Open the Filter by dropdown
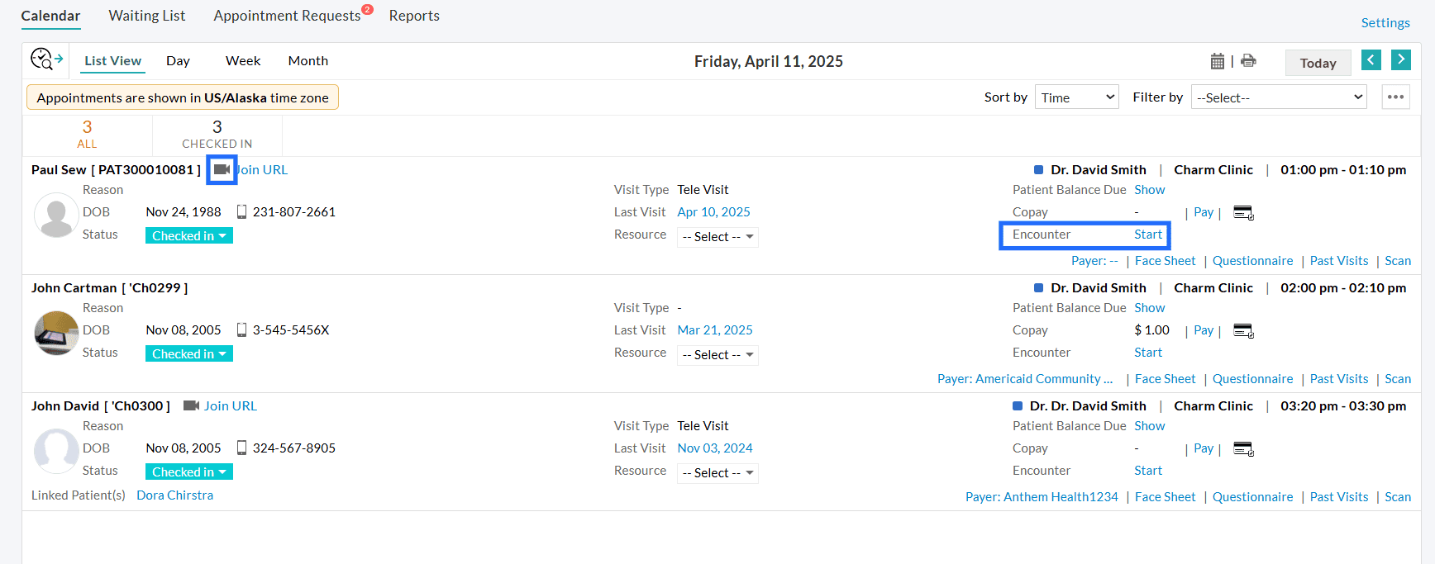Viewport: 1435px width, 564px height. (x=1279, y=97)
